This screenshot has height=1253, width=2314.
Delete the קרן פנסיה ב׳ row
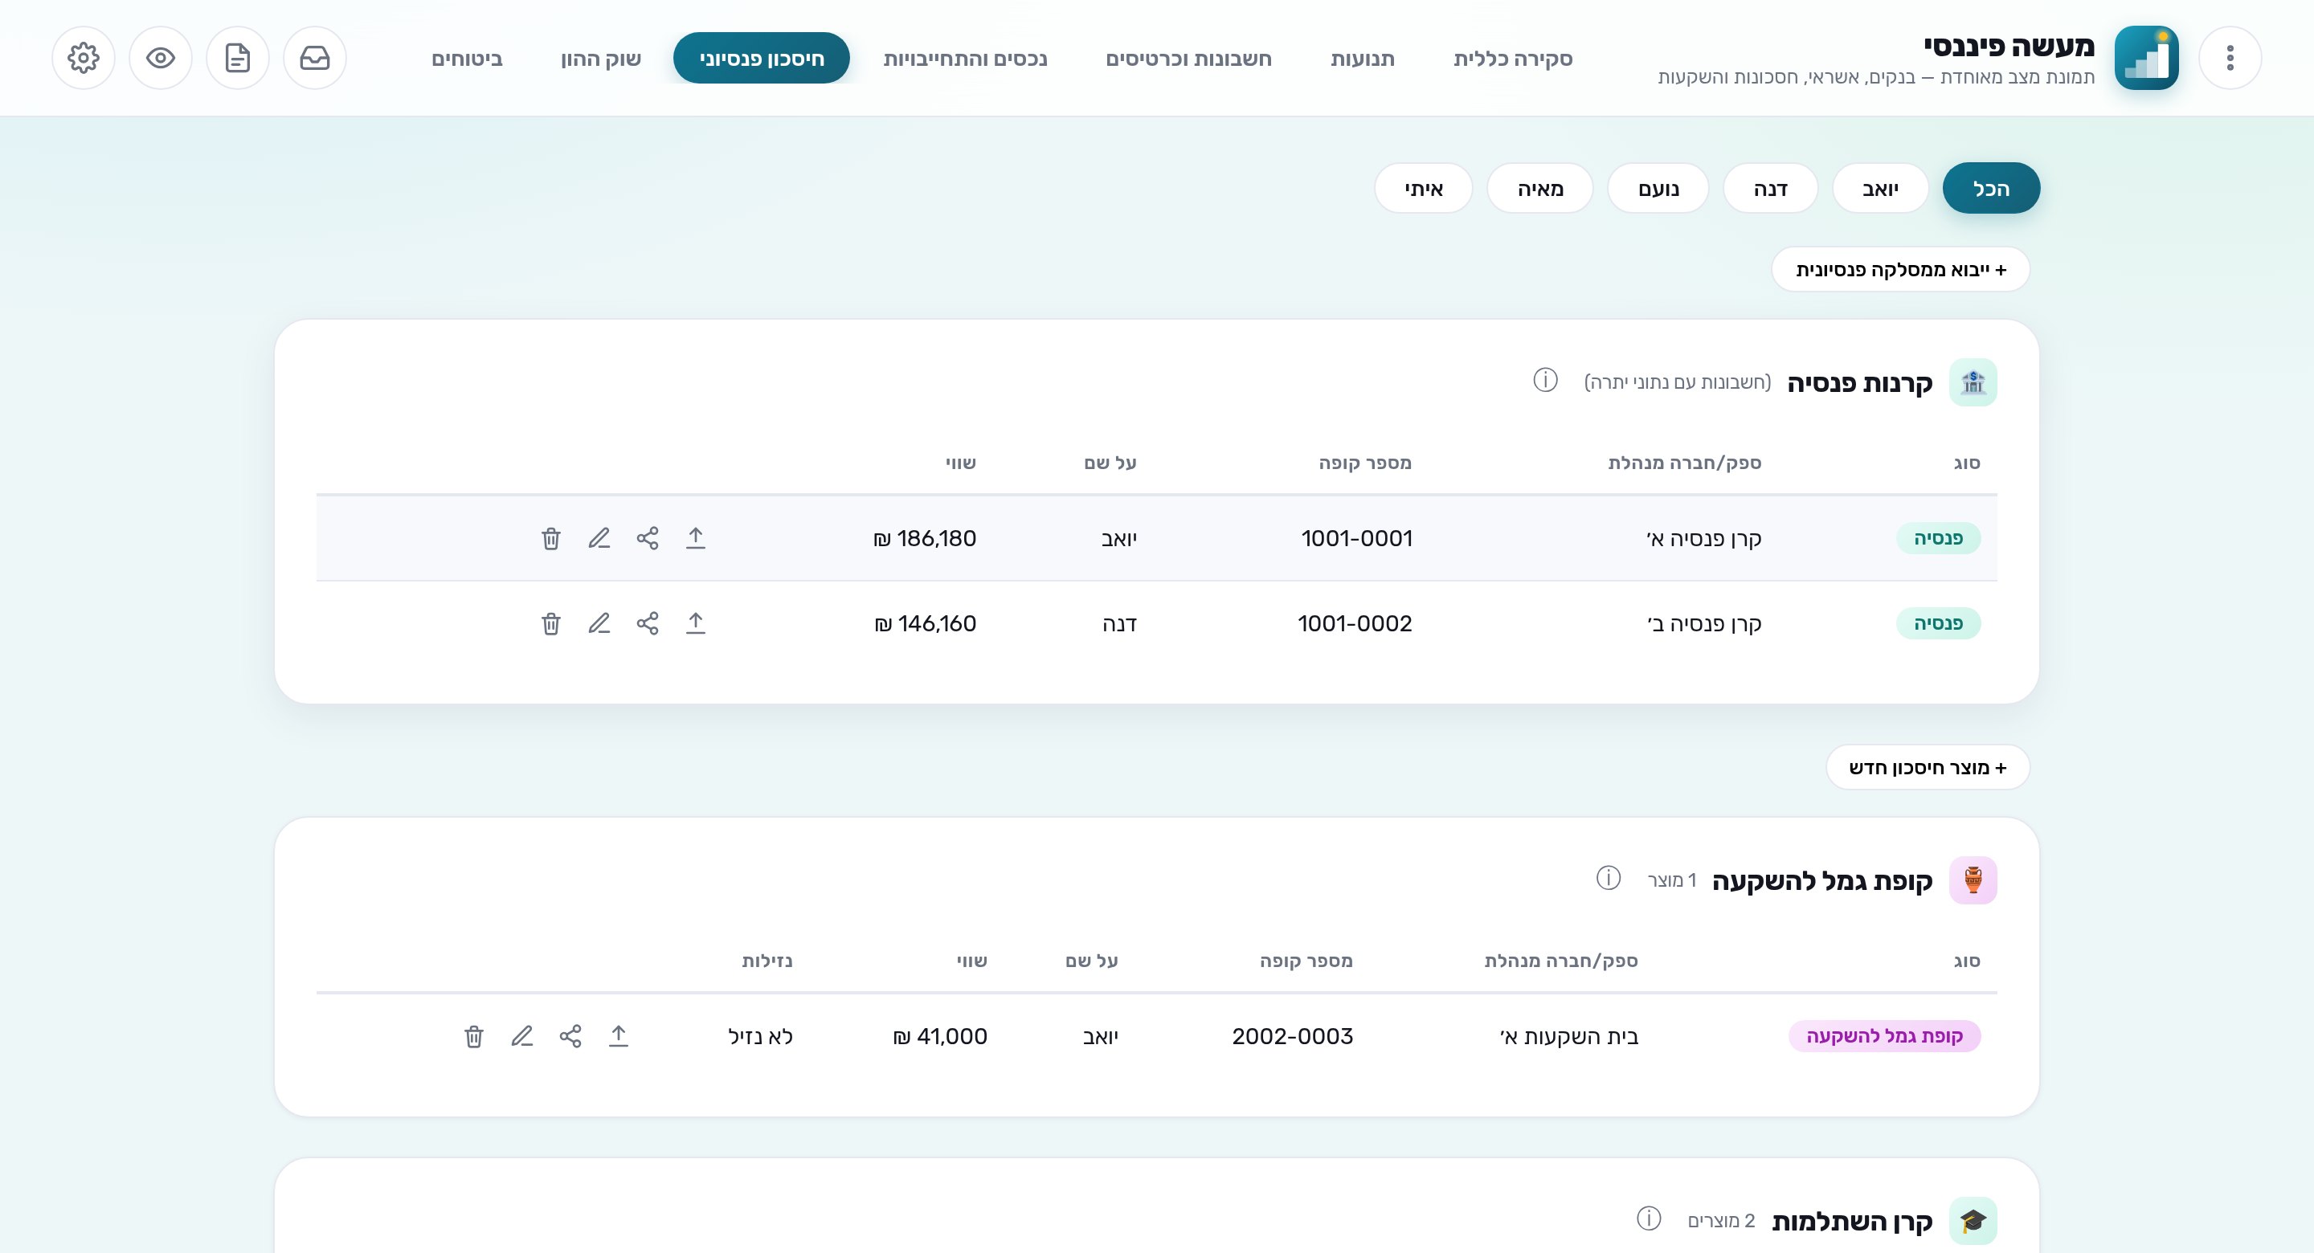click(x=551, y=623)
